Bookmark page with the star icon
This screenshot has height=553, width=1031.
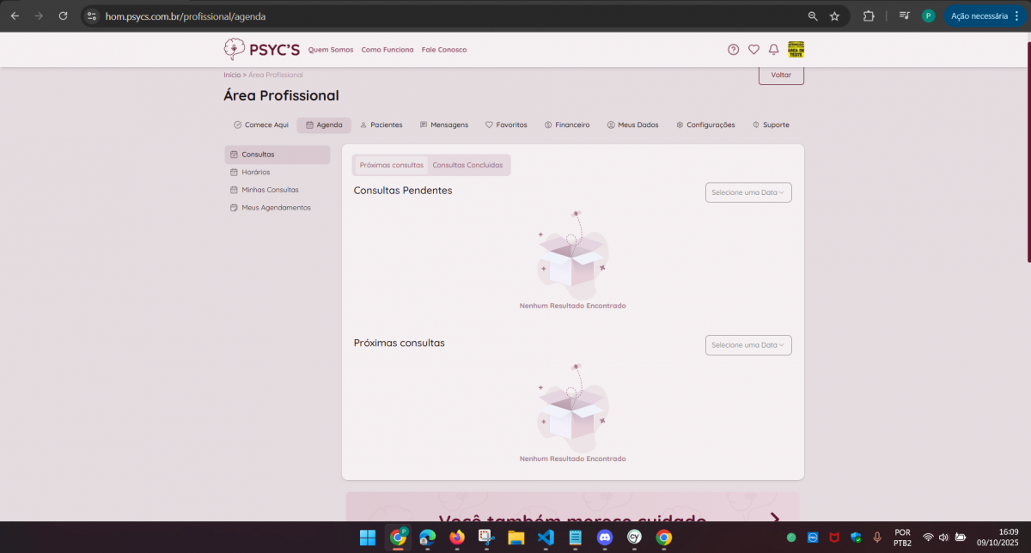tap(834, 16)
